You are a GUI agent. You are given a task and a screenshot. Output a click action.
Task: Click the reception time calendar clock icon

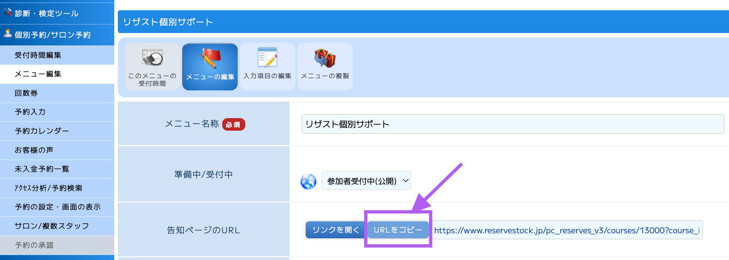click(152, 57)
